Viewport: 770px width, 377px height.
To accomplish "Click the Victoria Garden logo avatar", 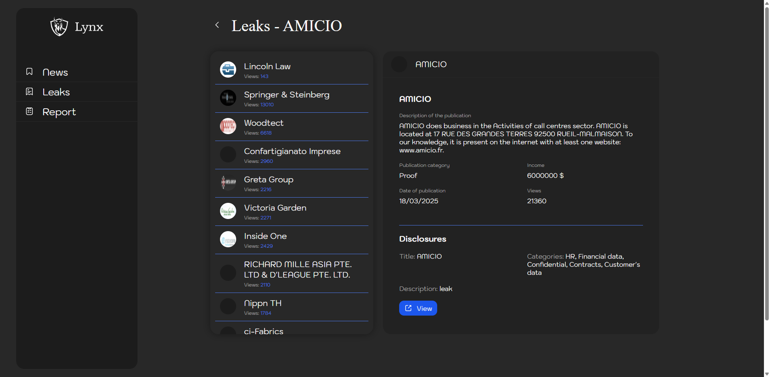I will 228,211.
